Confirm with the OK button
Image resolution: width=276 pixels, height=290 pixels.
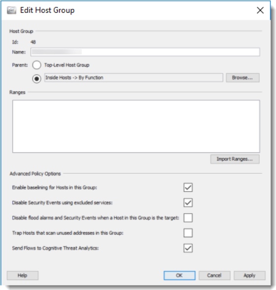(179, 276)
